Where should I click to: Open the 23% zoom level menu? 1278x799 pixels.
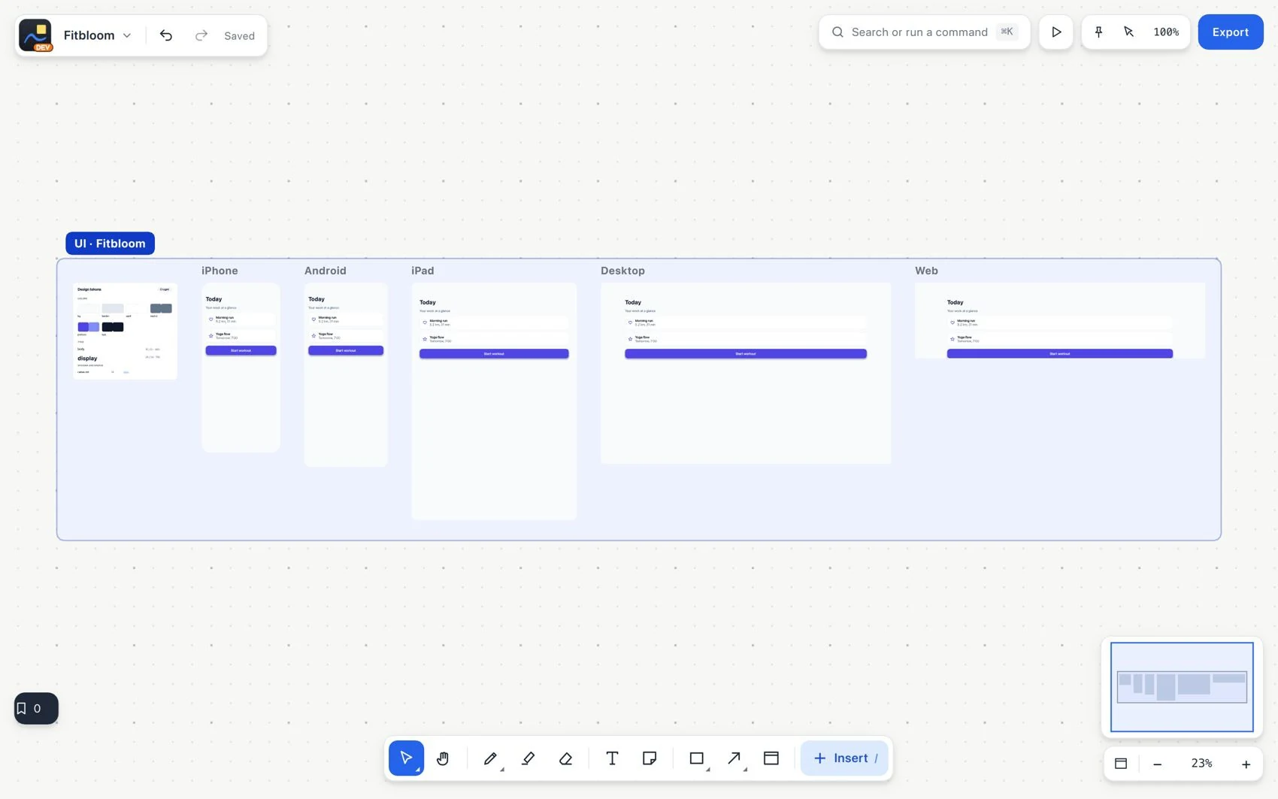point(1201,763)
